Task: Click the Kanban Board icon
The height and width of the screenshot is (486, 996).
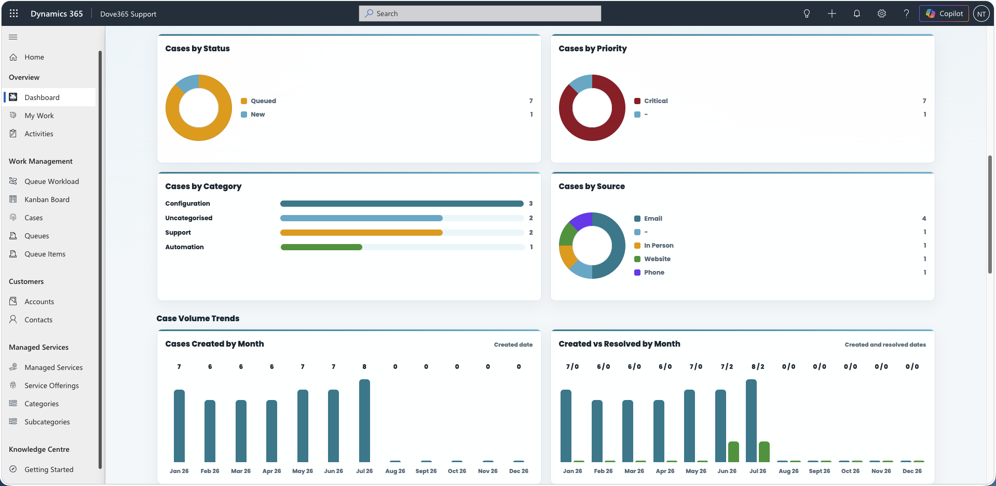Action: tap(13, 199)
